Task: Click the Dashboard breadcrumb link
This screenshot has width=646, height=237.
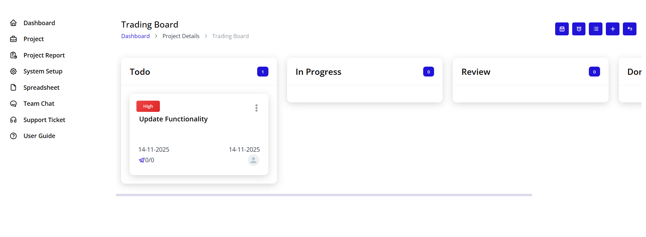Action: coord(135,36)
